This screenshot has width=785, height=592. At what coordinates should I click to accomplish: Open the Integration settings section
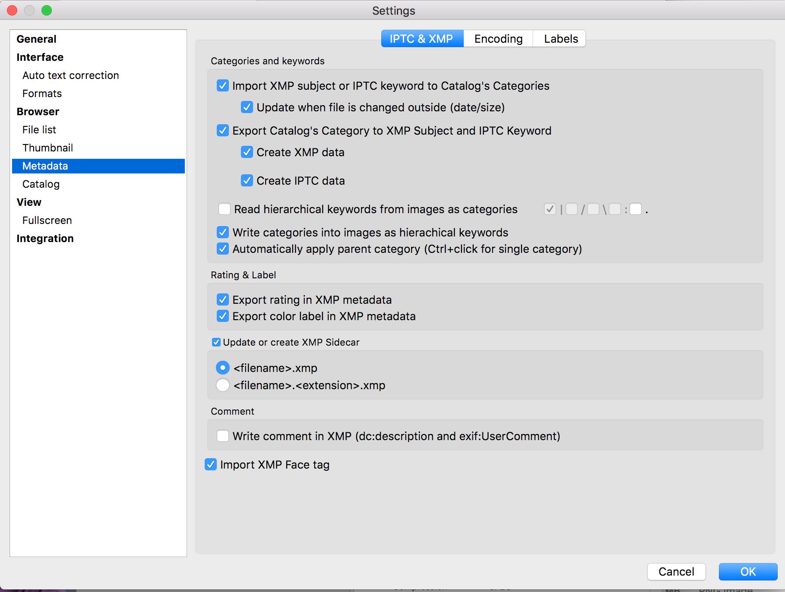[45, 239]
